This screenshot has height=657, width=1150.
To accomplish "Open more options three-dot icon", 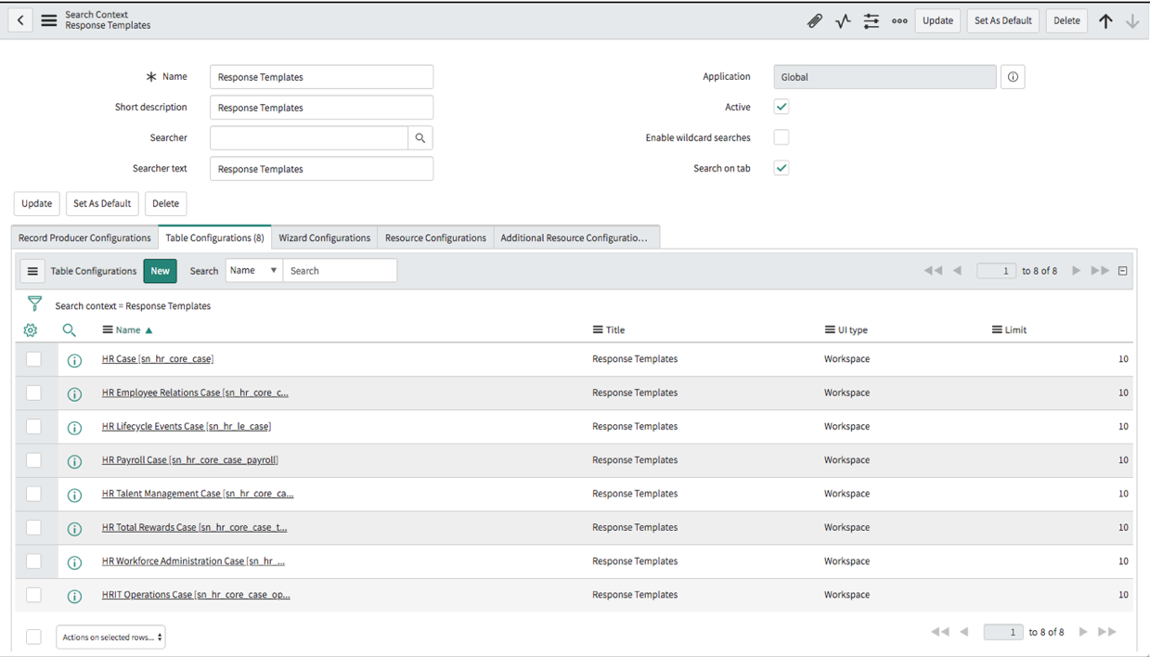I will 899,20.
